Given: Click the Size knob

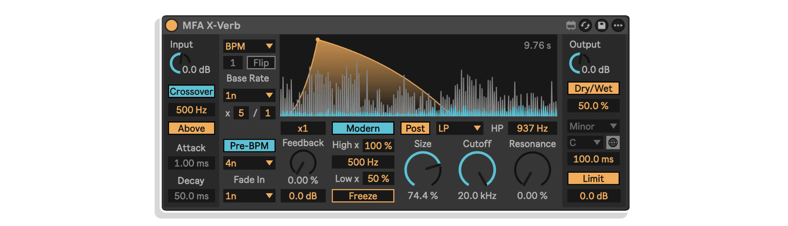Looking at the screenshot, I should tap(423, 169).
